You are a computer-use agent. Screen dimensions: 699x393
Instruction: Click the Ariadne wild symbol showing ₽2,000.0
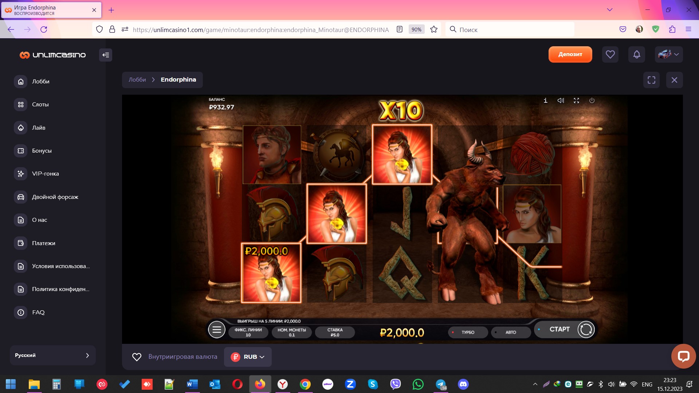point(271,273)
